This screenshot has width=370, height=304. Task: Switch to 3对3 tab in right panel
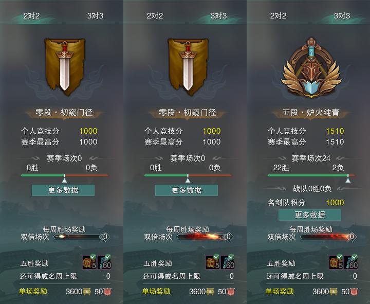coord(342,16)
